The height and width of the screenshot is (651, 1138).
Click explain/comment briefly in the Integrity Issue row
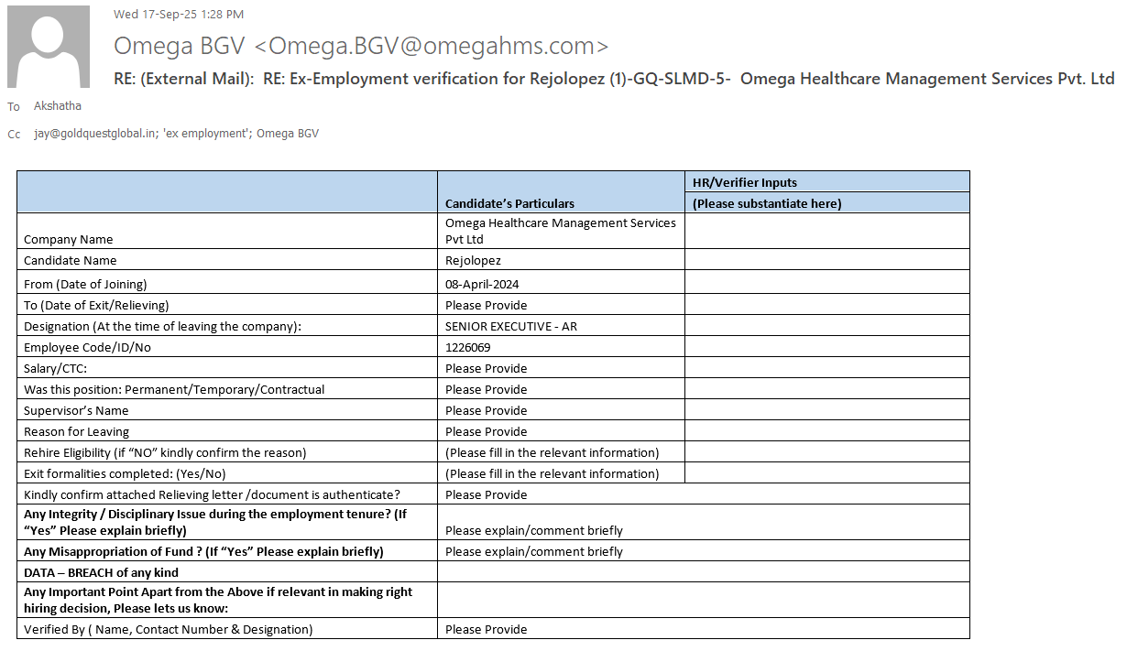pyautogui.click(x=534, y=530)
